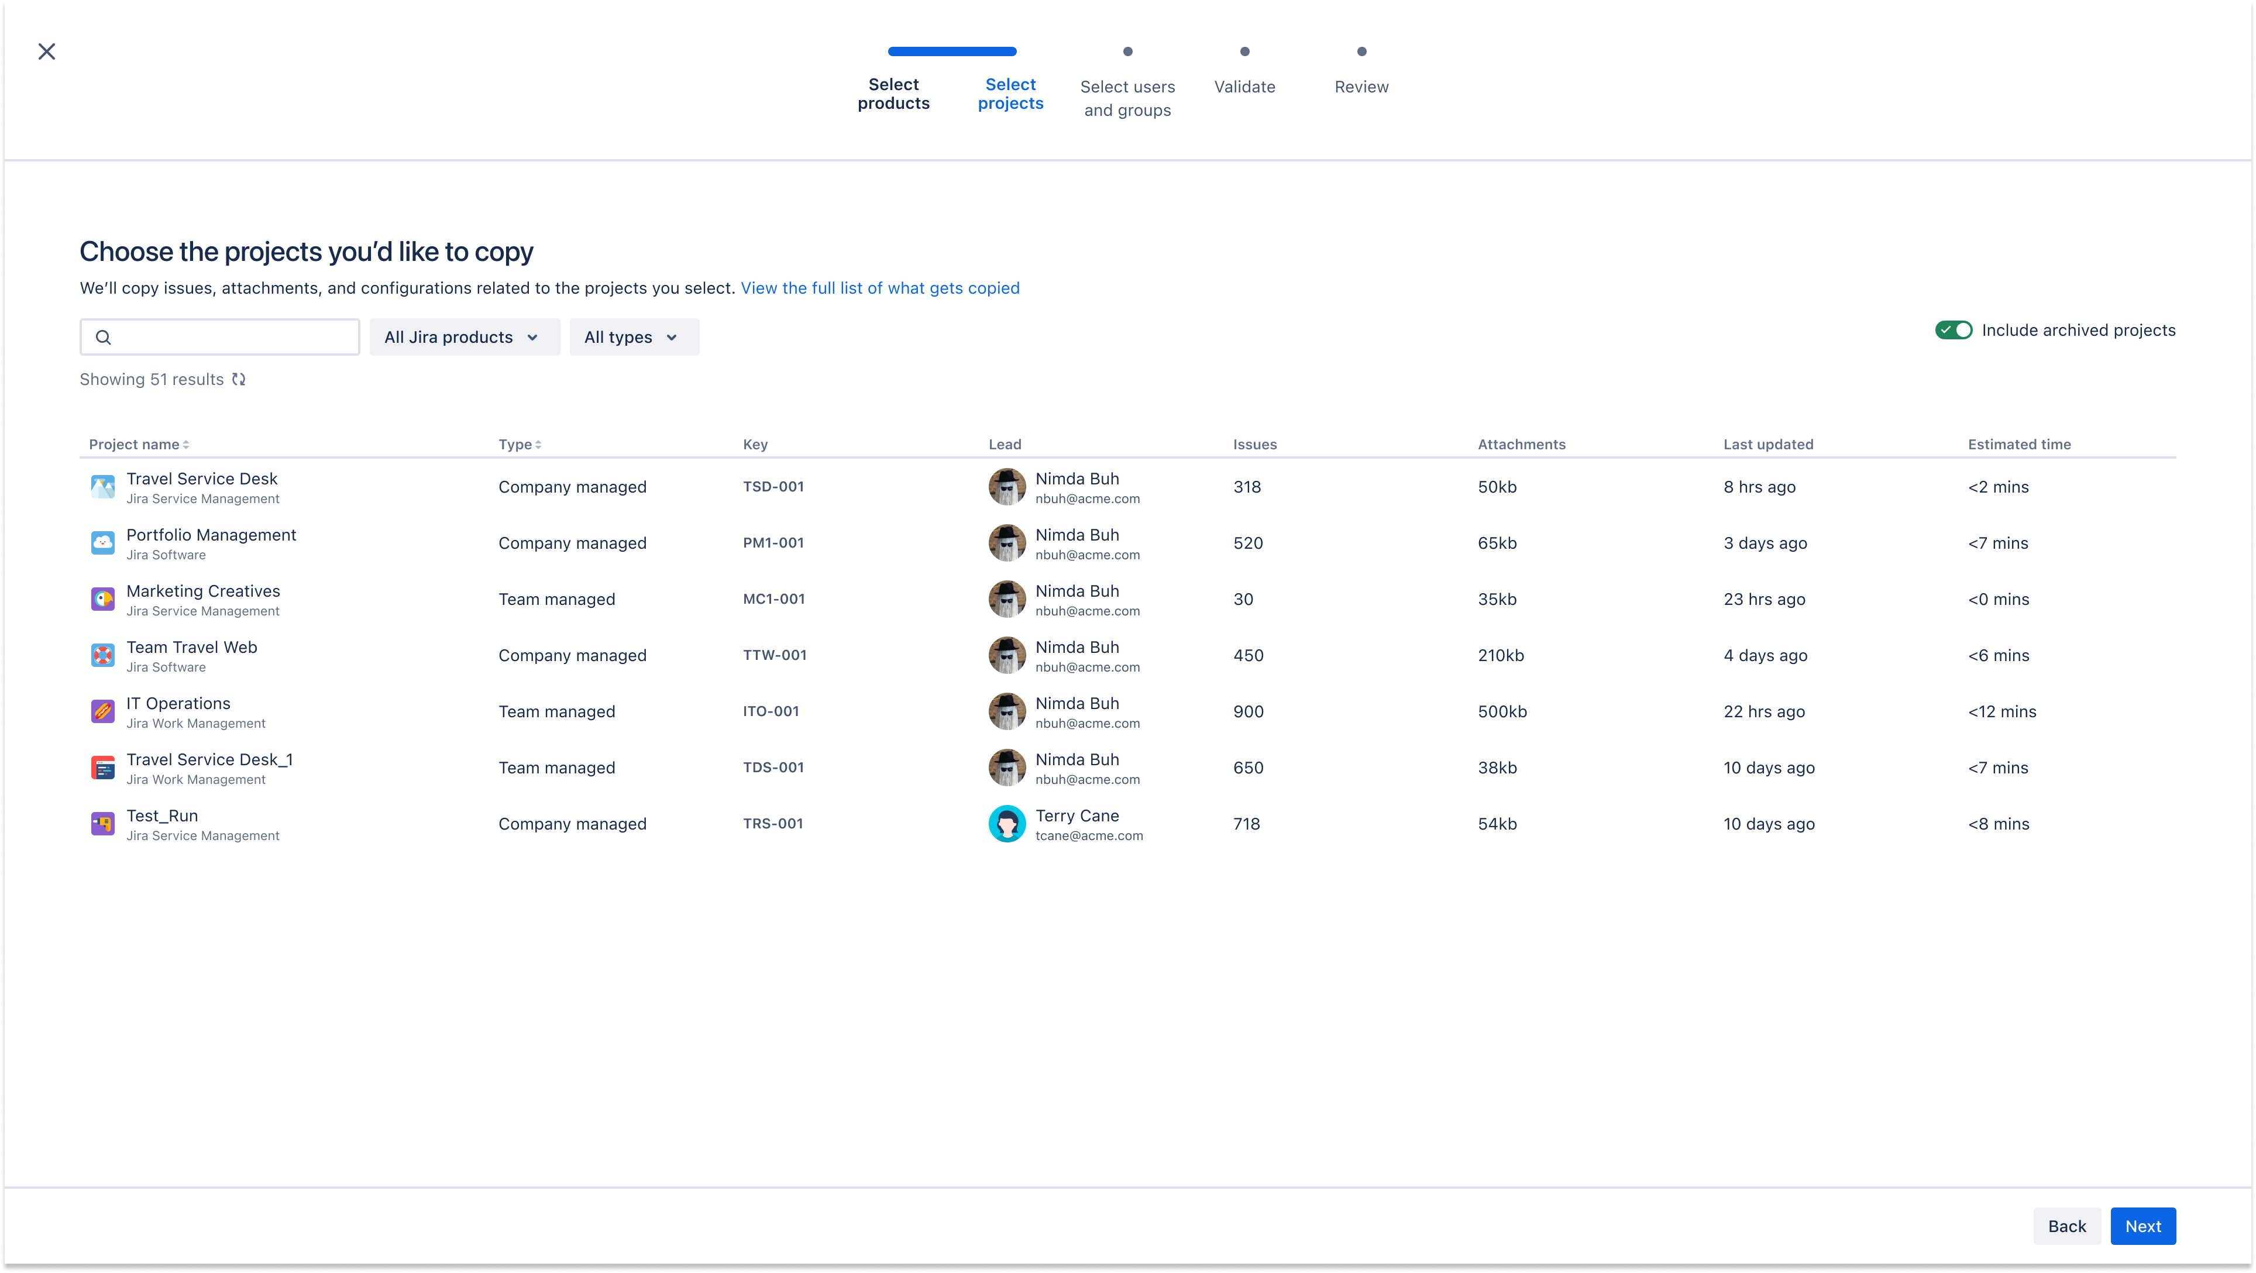
Task: Click key TDS-001
Action: (x=773, y=768)
